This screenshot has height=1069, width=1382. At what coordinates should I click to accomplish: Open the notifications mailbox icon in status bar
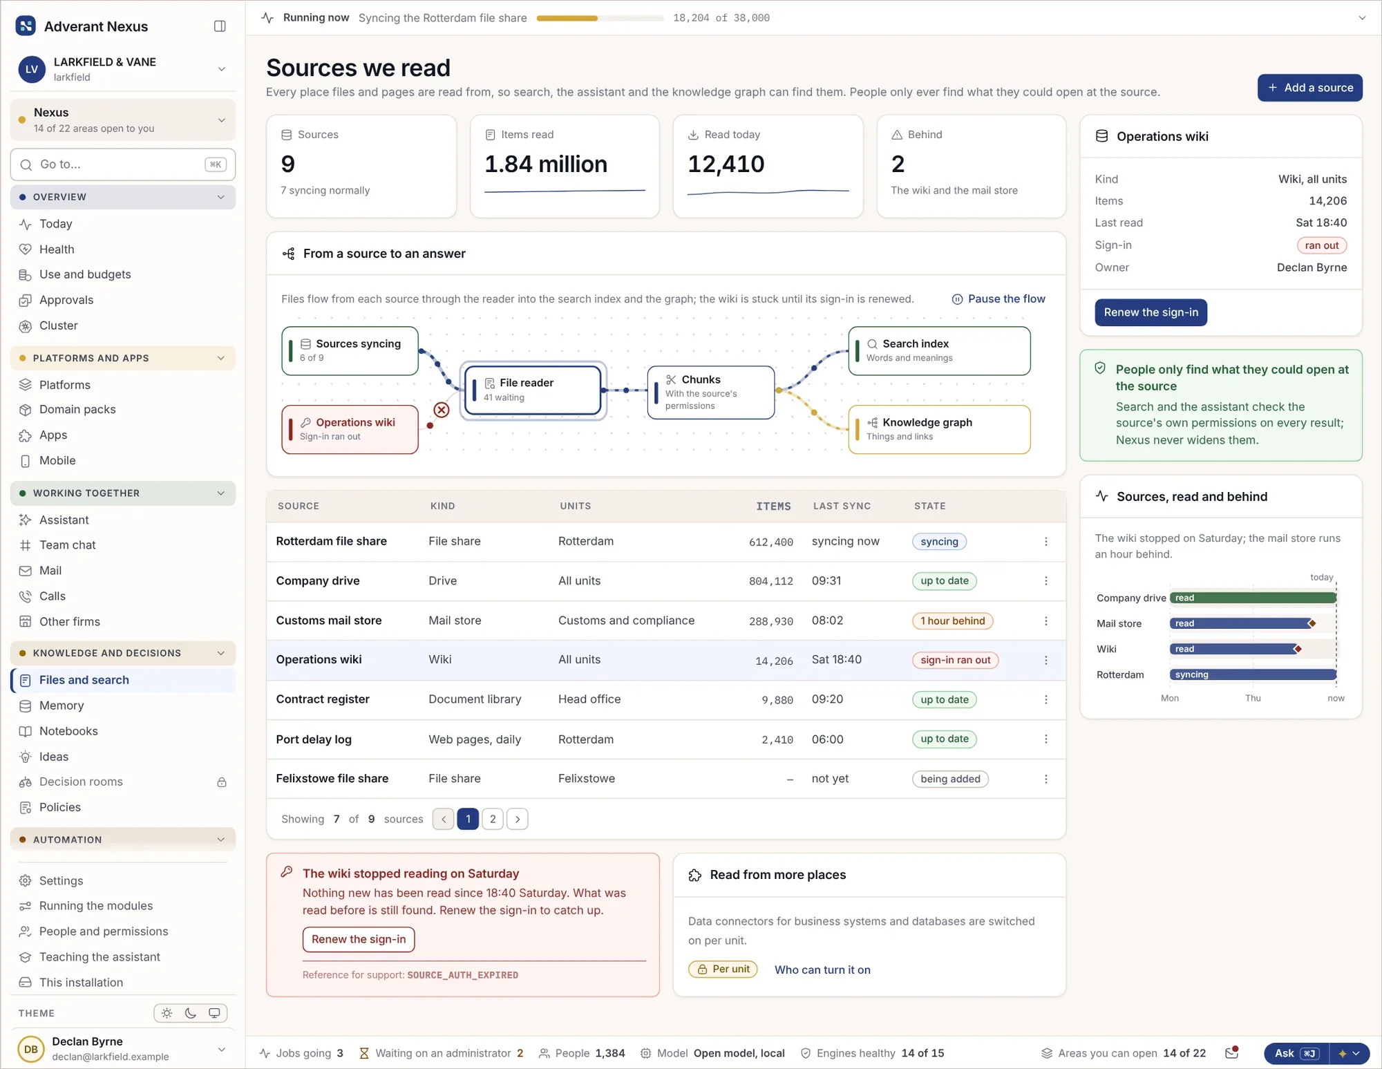tap(1232, 1053)
